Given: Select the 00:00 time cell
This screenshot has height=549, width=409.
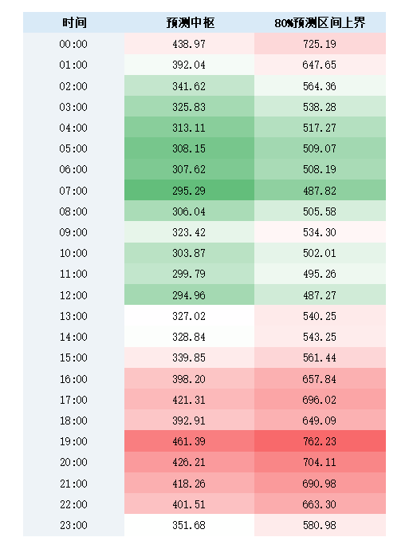Looking at the screenshot, I should [74, 44].
